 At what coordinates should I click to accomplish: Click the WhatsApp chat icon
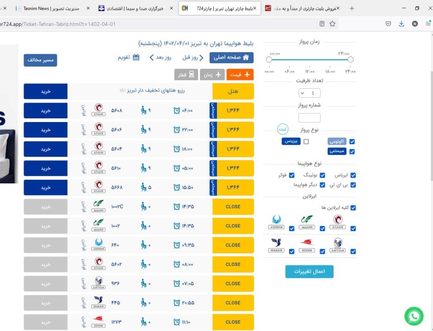pyautogui.click(x=414, y=316)
